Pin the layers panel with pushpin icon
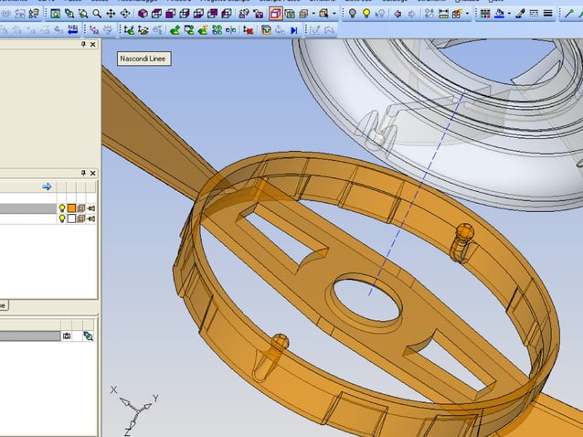Image resolution: width=583 pixels, height=437 pixels. click(x=83, y=173)
